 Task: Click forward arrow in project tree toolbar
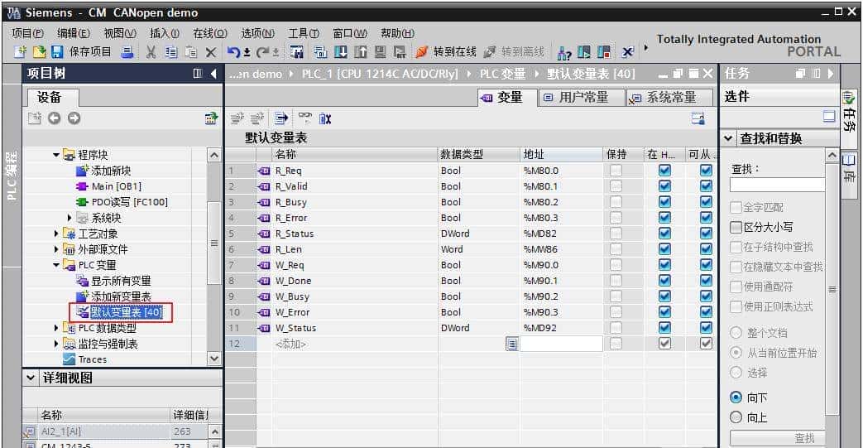tap(74, 118)
